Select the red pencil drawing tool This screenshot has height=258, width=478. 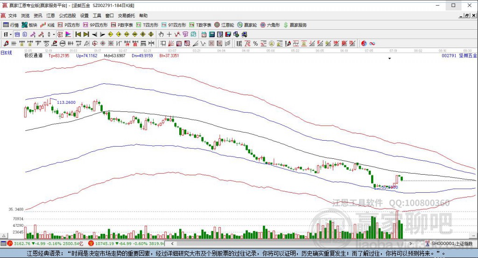coord(6,43)
